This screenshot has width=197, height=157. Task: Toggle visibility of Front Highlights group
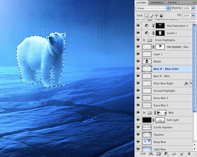point(138,40)
